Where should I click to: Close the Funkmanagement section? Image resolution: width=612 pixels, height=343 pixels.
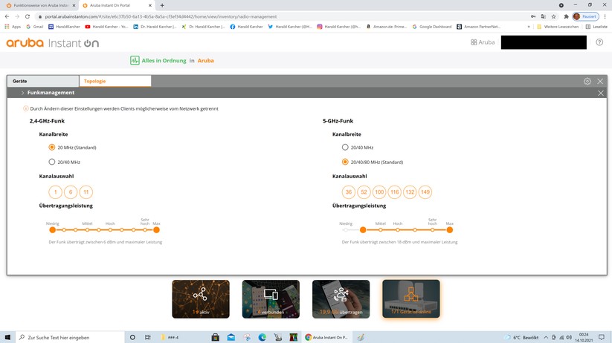click(x=601, y=93)
